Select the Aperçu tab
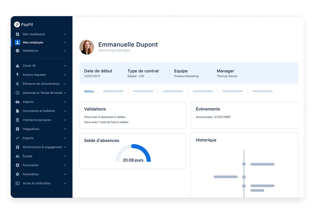Viewport: 315px width, 214px height. 89,91
